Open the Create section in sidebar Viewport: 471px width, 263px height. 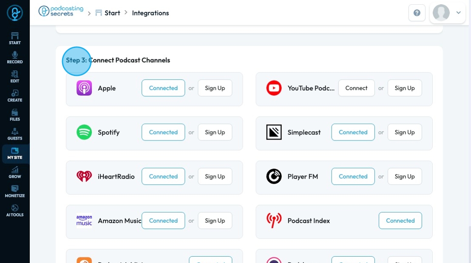coord(15,96)
